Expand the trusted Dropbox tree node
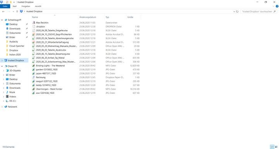 click(2, 61)
